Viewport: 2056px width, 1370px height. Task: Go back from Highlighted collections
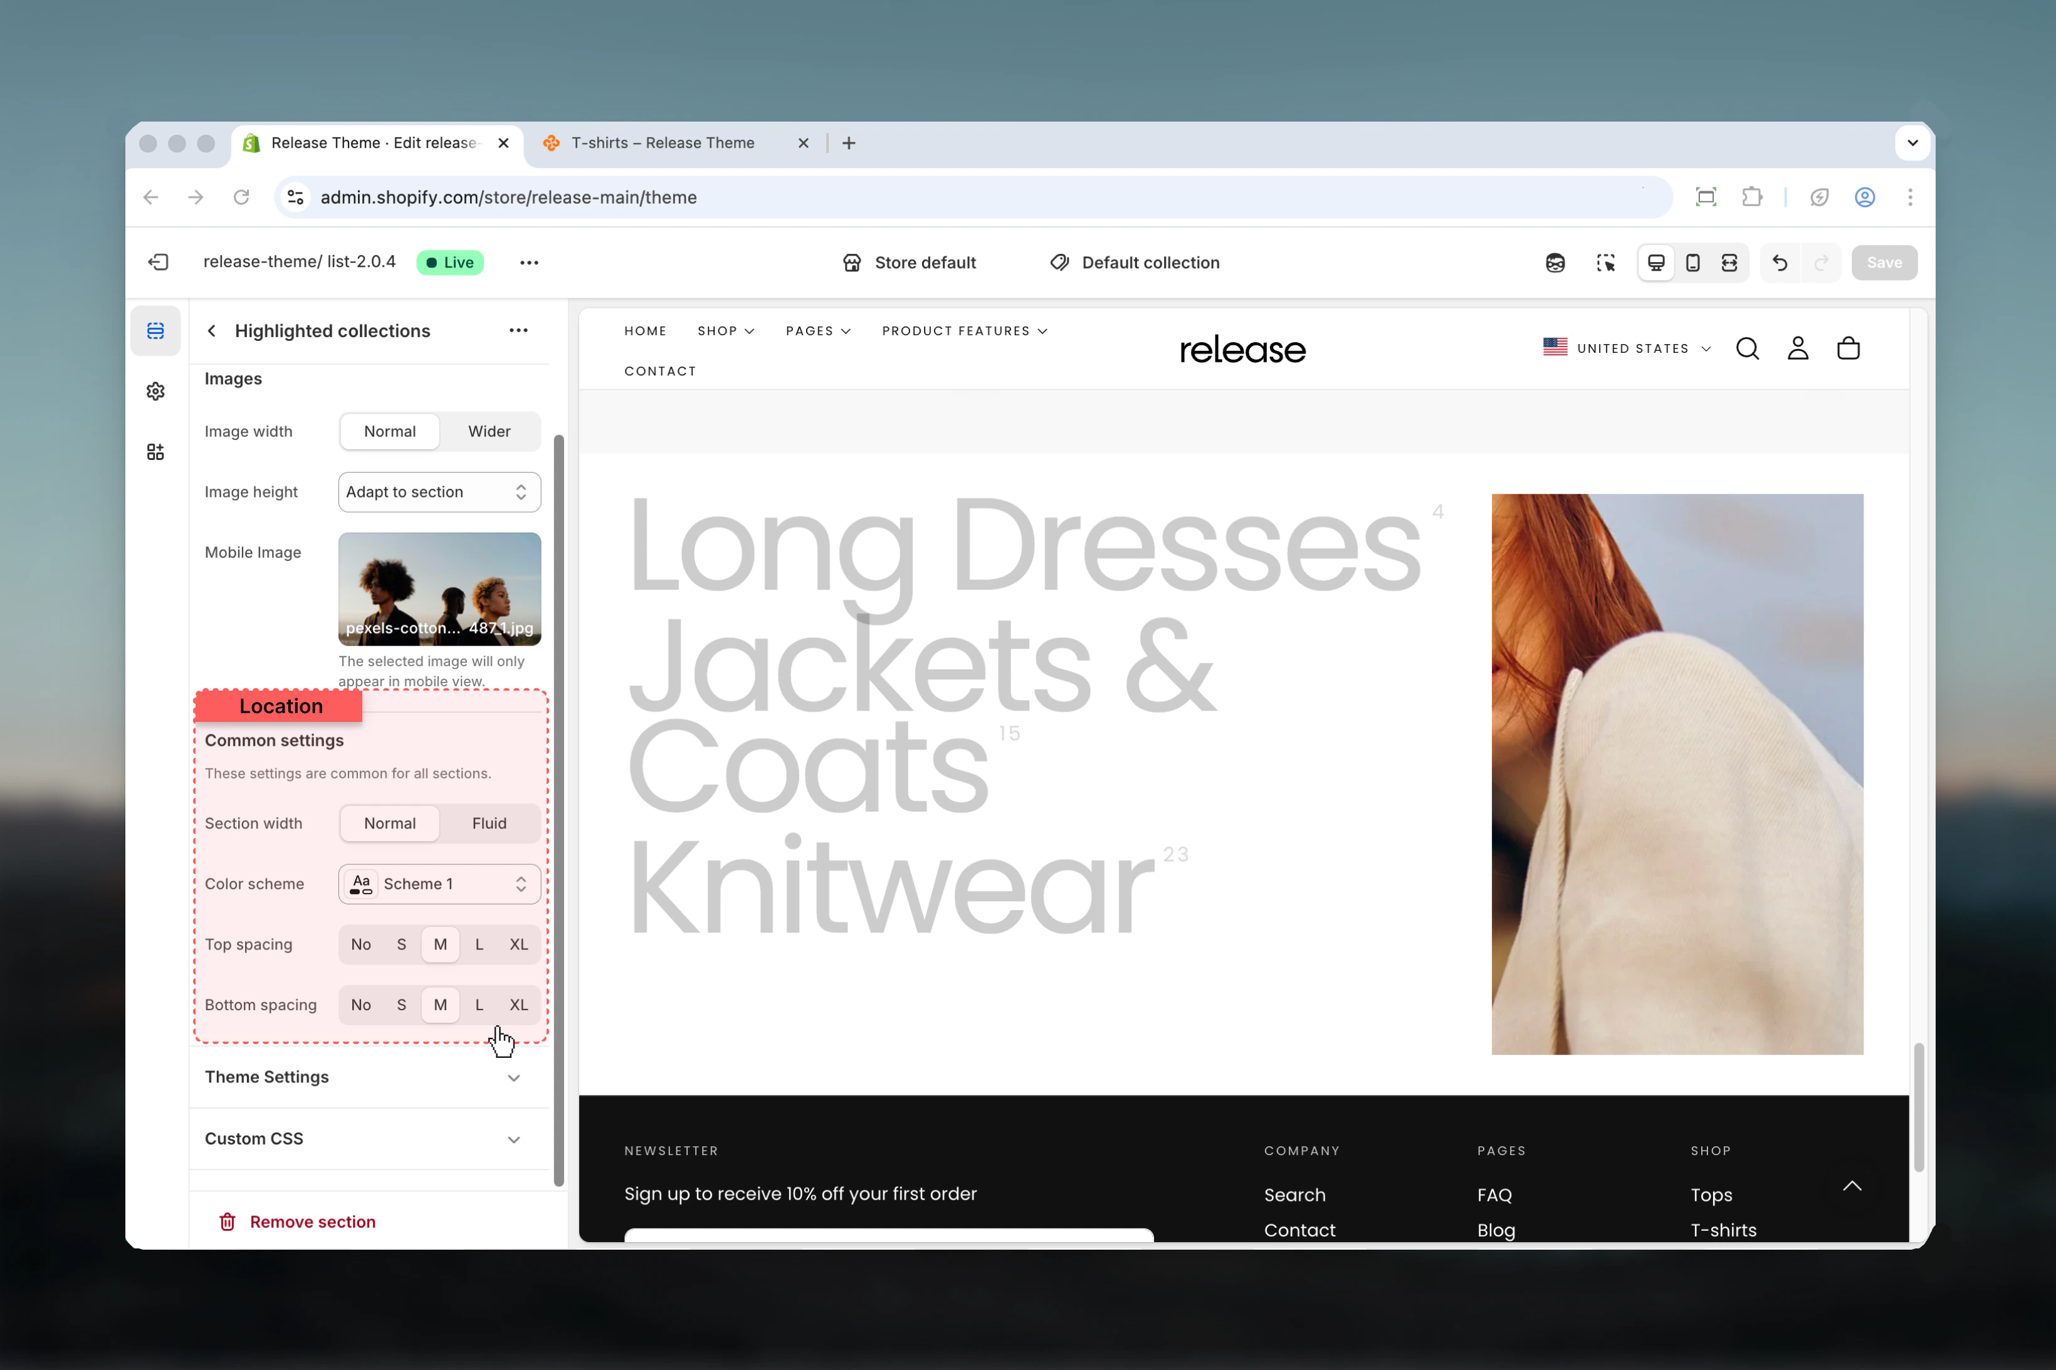(211, 330)
